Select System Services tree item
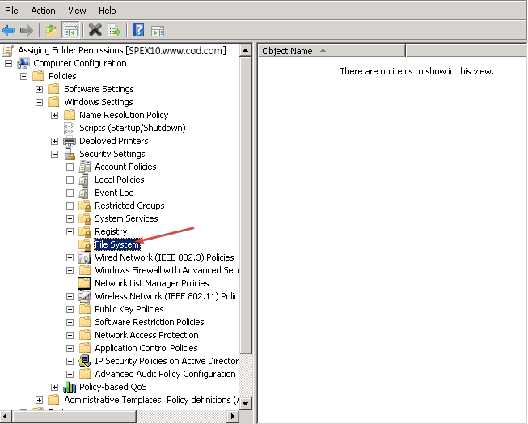 (126, 218)
